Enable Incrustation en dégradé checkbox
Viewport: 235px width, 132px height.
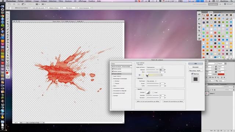(113, 91)
